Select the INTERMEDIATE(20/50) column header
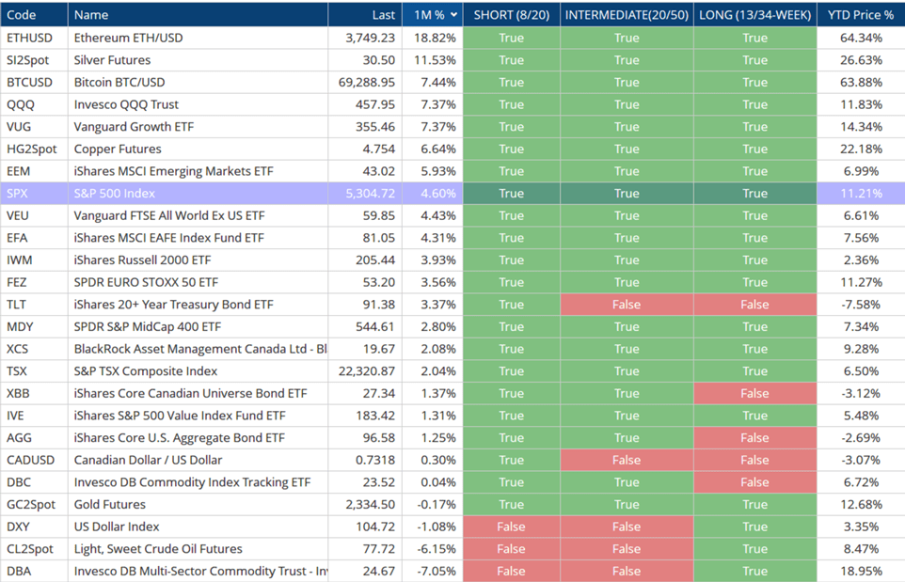The width and height of the screenshot is (905, 582). (x=627, y=15)
